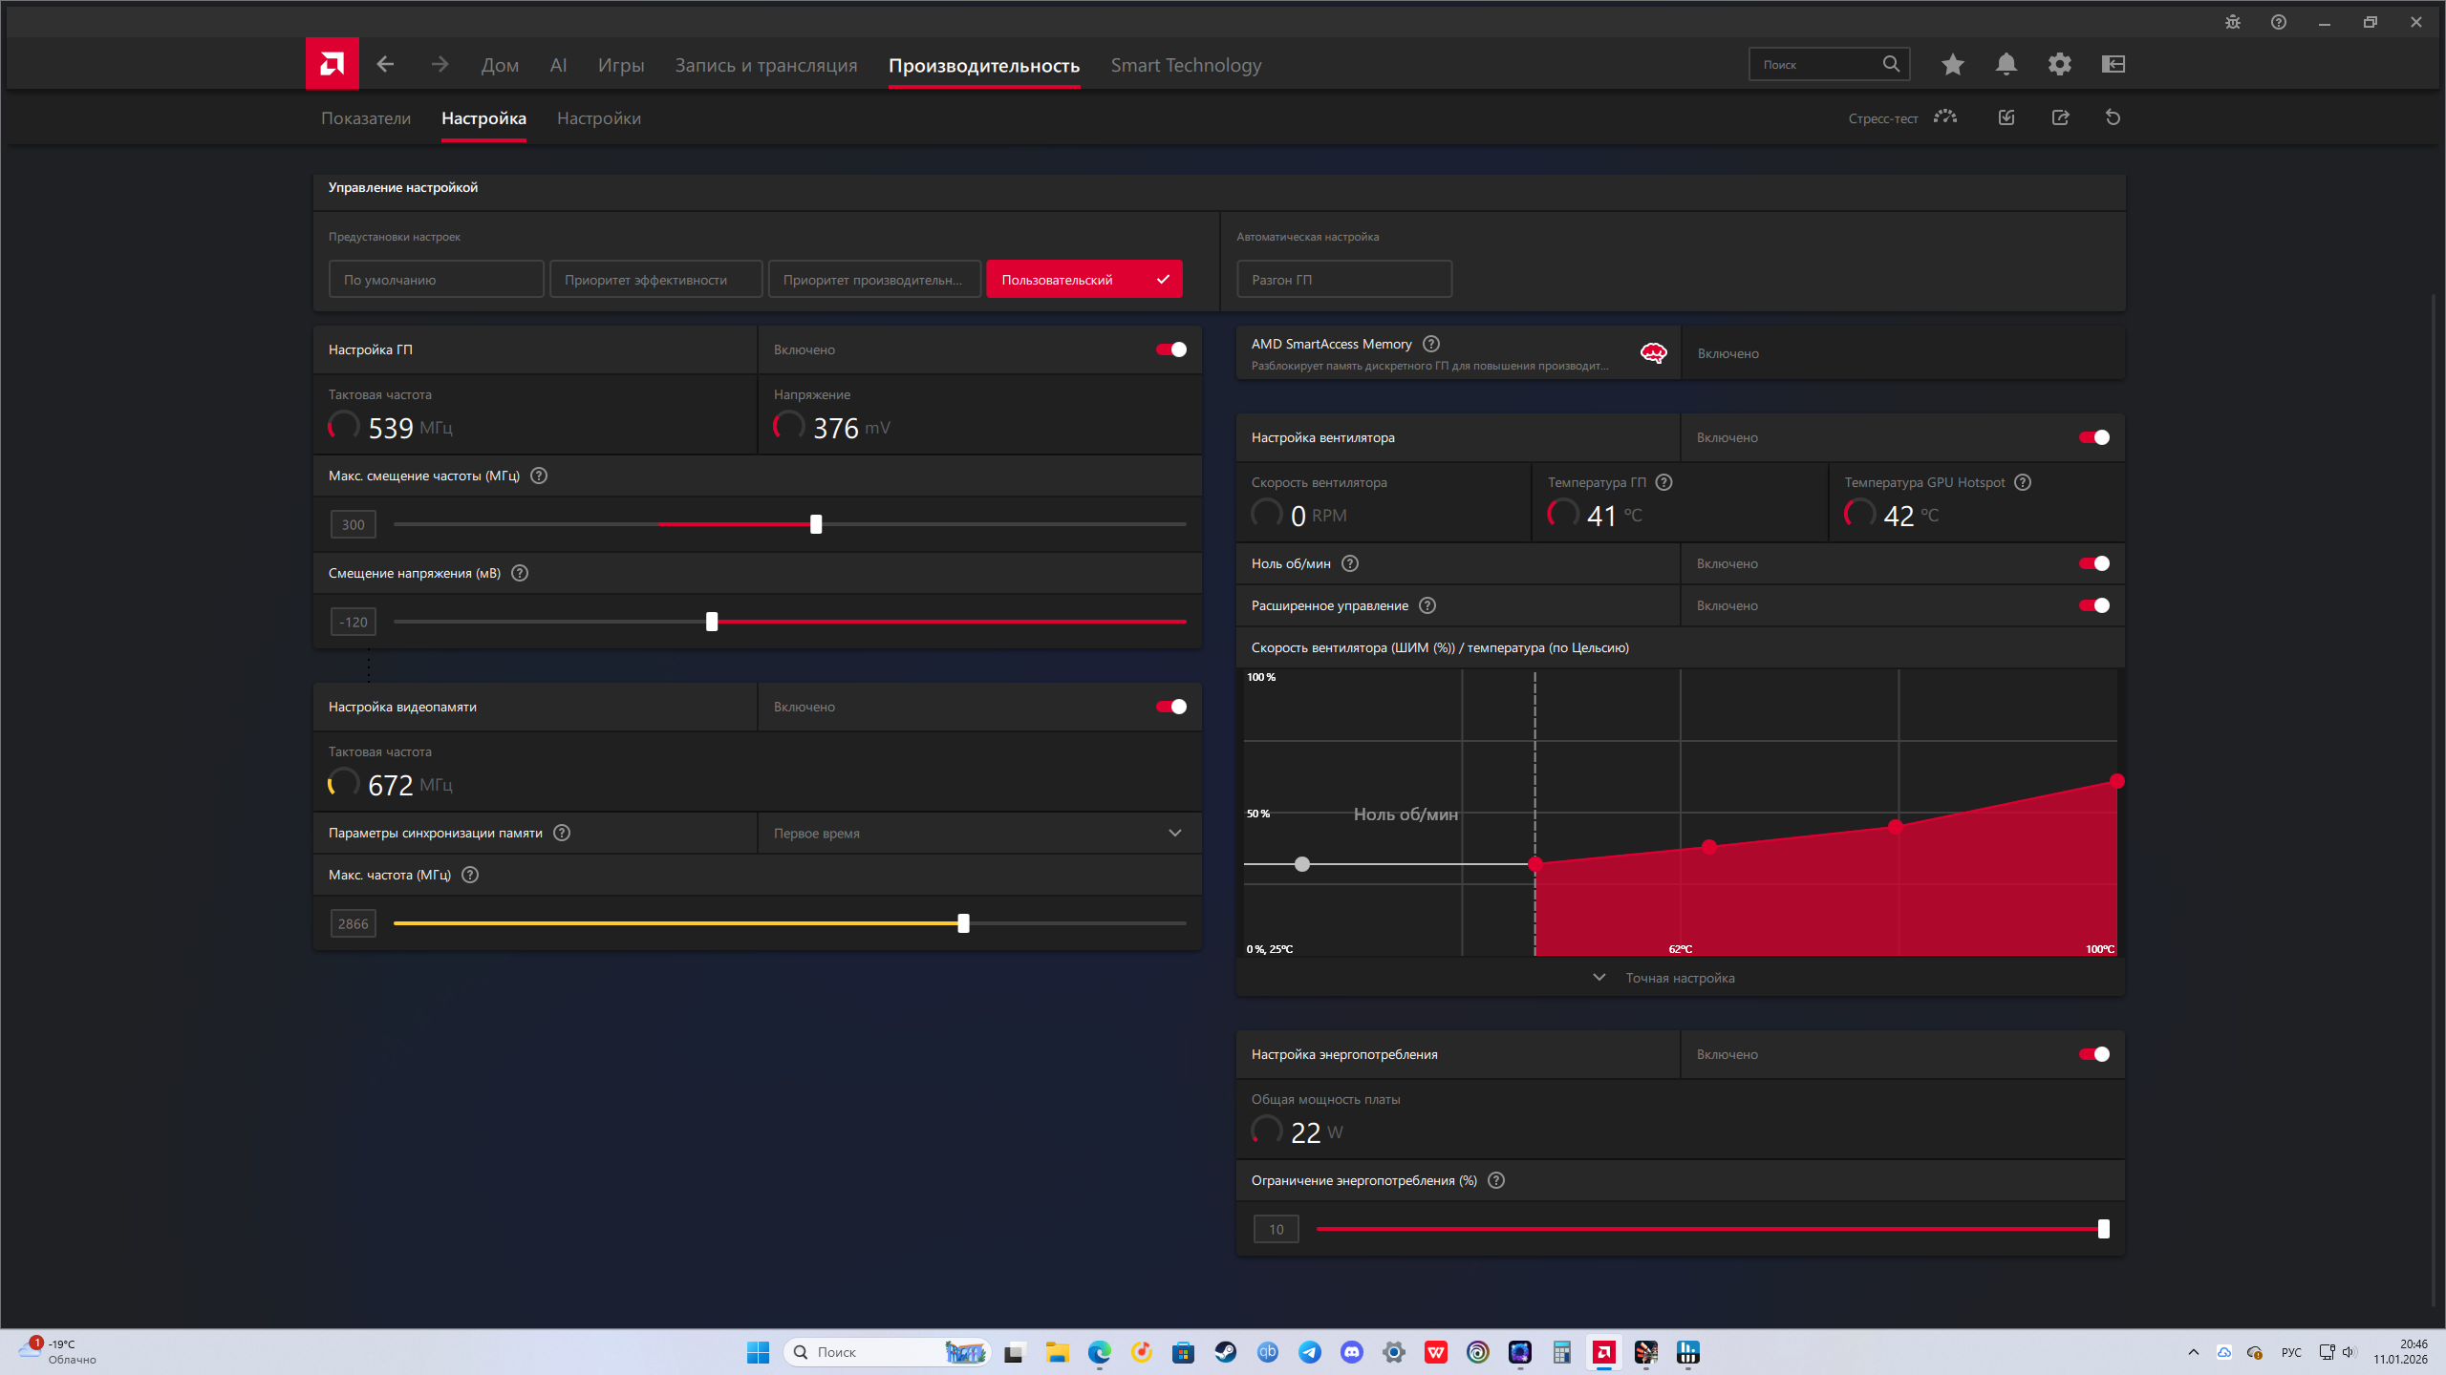Image resolution: width=2446 pixels, height=1375 pixels.
Task: Open notifications bell icon
Action: coord(2006,64)
